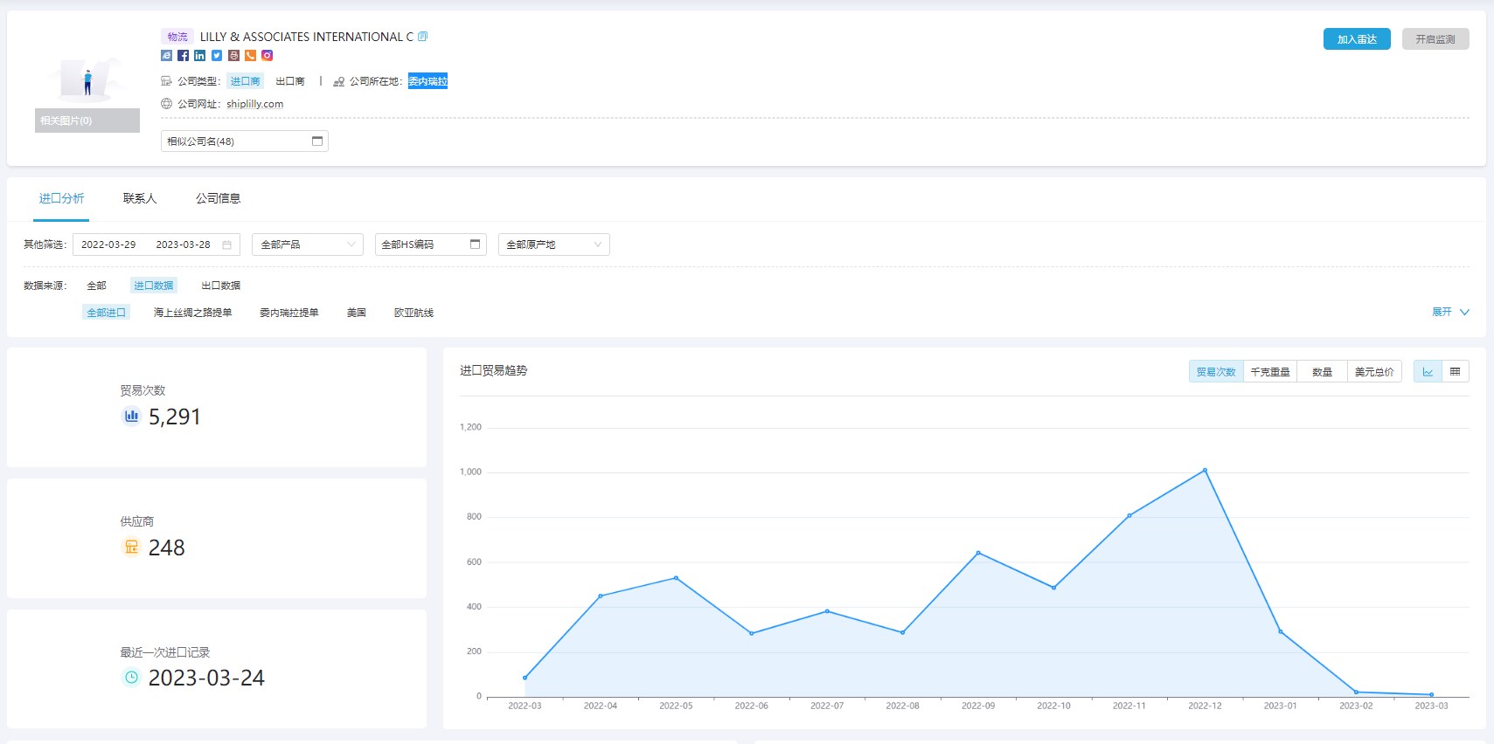1494x744 pixels.
Task: Open the 相似公司名(48) dropdown
Action: point(245,141)
